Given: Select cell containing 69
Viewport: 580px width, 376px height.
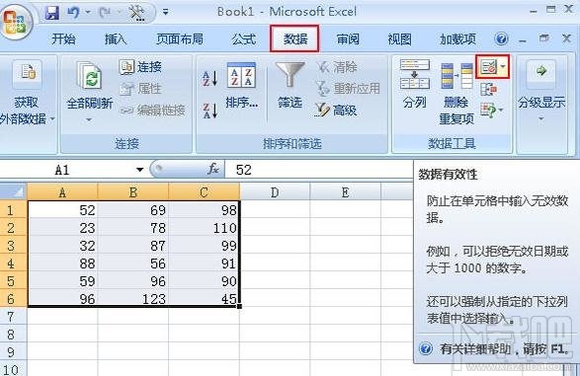Looking at the screenshot, I should pos(133,210).
